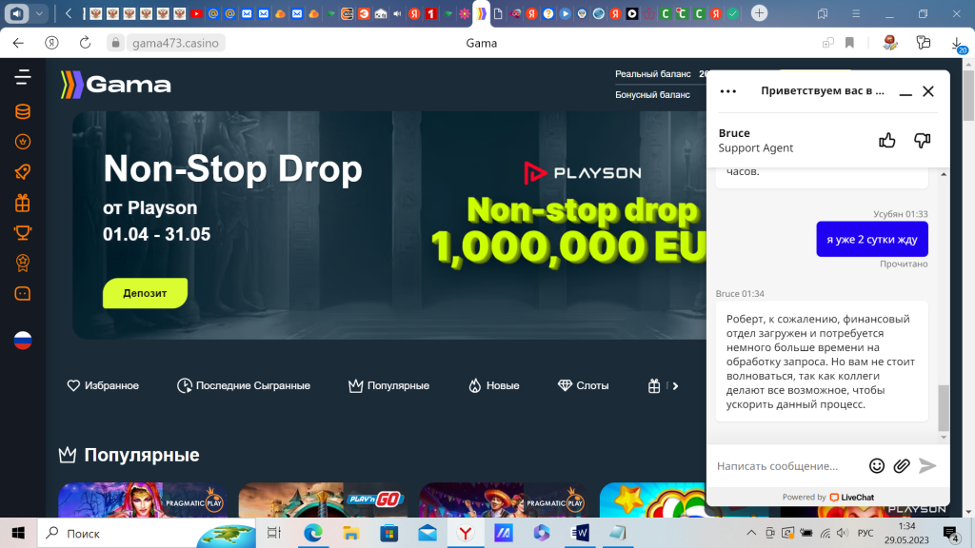This screenshot has width=975, height=548.
Task: Open the РУС keyboard language indicator
Action: coord(865,533)
